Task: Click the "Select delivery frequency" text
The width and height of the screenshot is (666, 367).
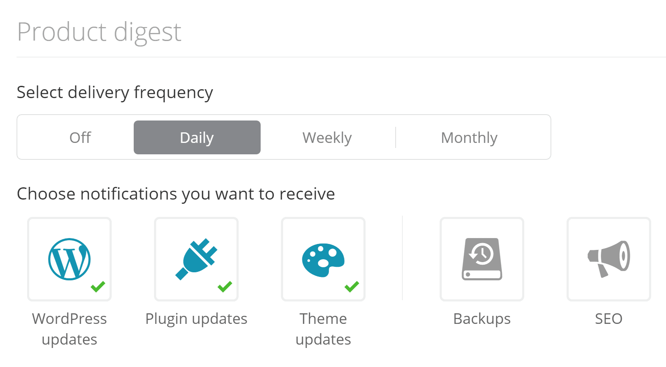Action: [115, 92]
